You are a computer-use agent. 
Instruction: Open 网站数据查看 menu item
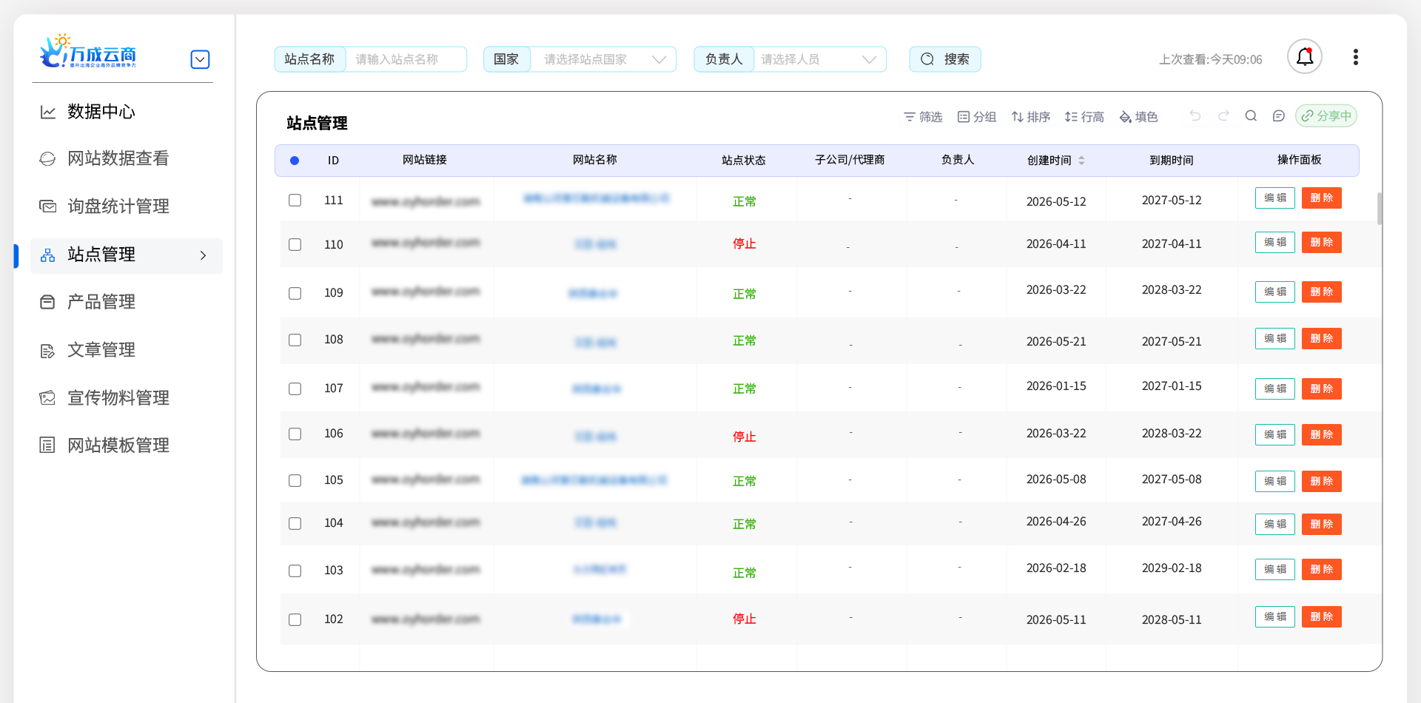click(118, 158)
